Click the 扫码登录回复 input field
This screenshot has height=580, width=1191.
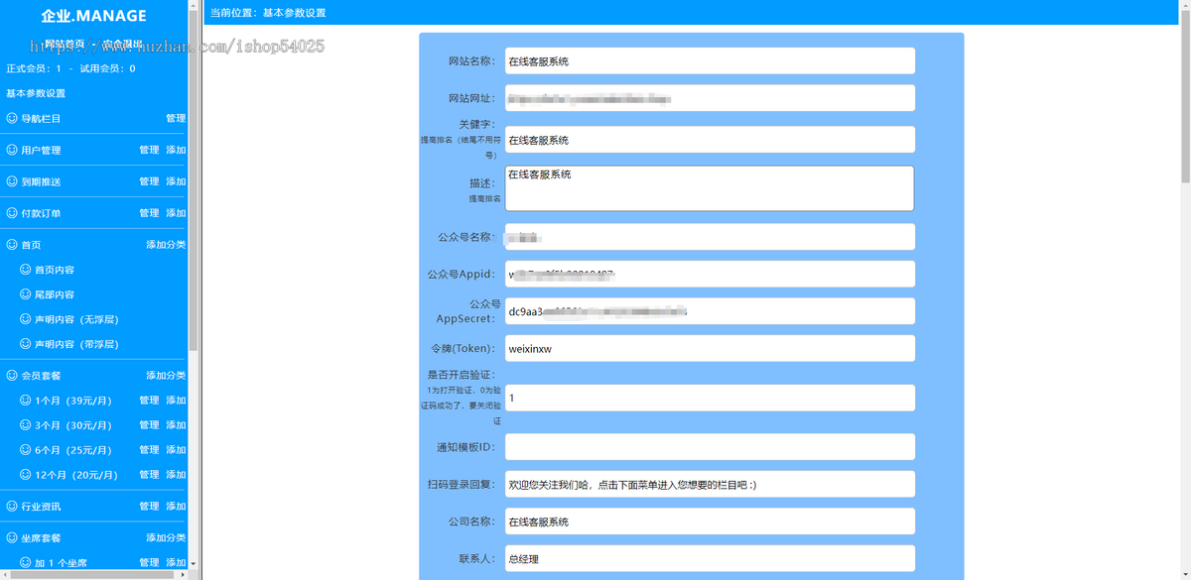click(710, 484)
